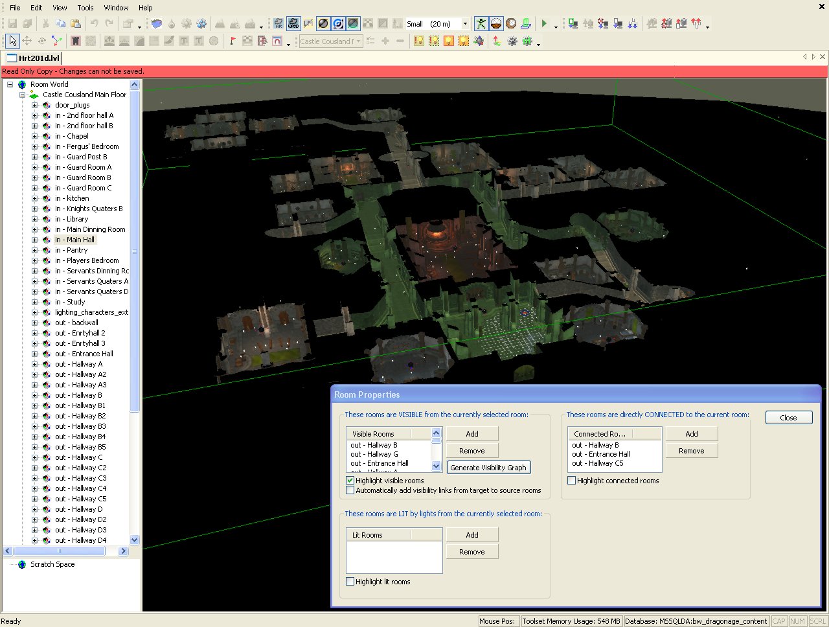The width and height of the screenshot is (829, 627).
Task: Open the Small (20 m) size dropdown
Action: 464,24
